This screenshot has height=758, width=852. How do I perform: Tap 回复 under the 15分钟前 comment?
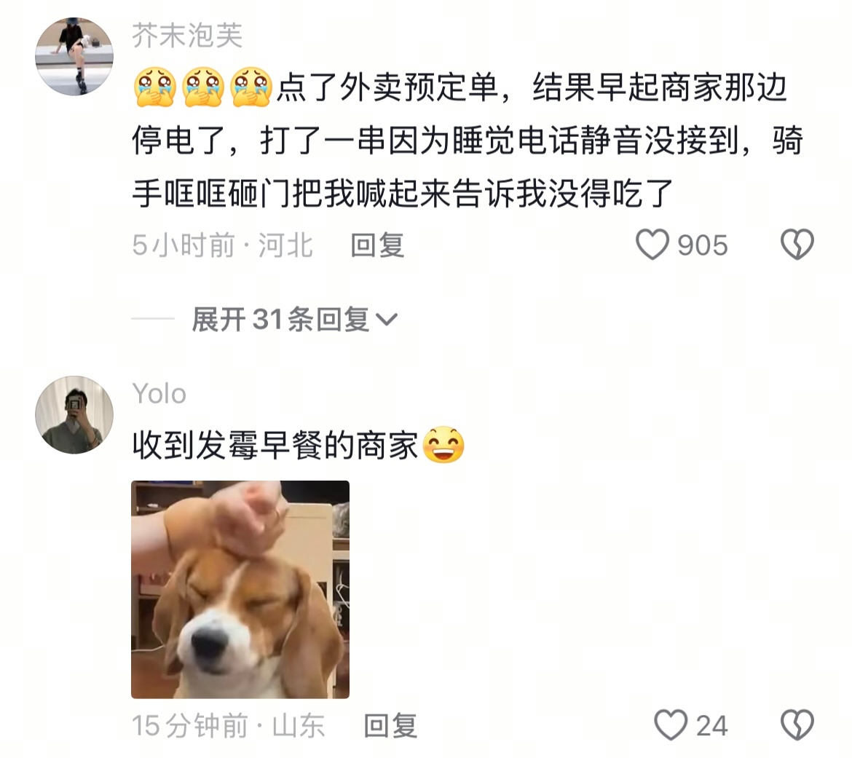click(x=390, y=725)
